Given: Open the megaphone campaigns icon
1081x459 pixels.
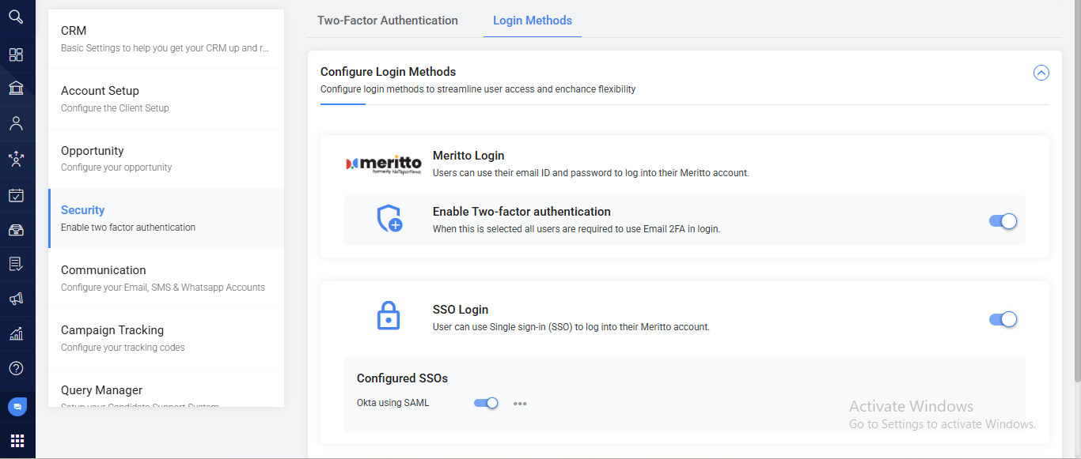Looking at the screenshot, I should point(16,299).
